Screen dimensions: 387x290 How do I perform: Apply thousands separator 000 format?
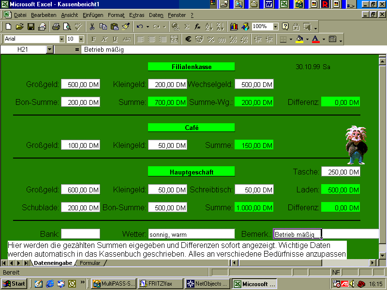pos(222,39)
